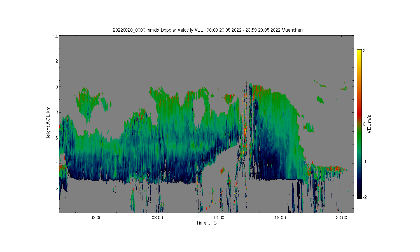Image resolution: width=420 pixels, height=252 pixels.
Task: Click the colorbar tick label '-2' at bottom
Action: coord(365,197)
